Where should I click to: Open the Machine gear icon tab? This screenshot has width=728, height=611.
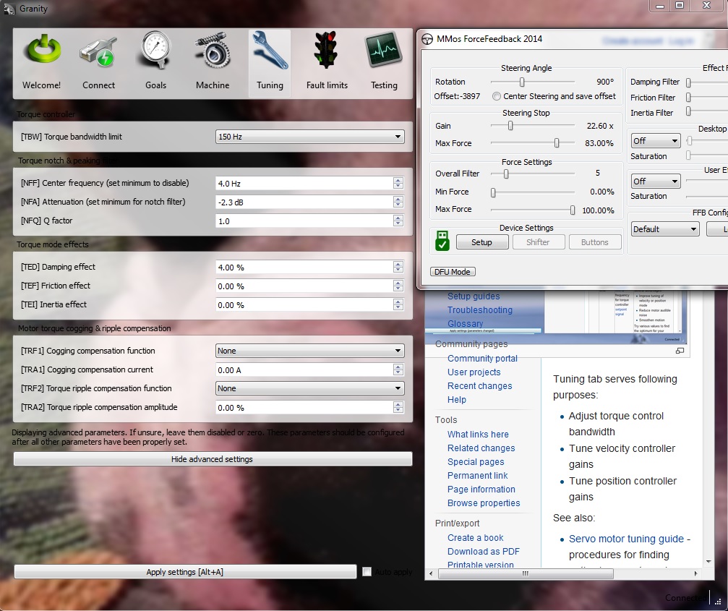213,63
